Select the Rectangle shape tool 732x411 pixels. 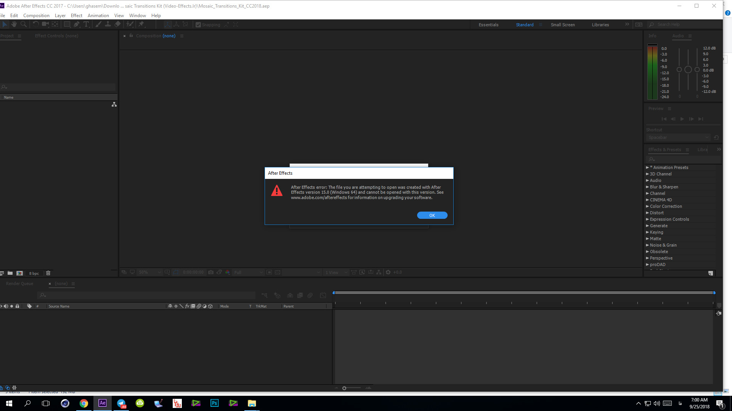67,24
